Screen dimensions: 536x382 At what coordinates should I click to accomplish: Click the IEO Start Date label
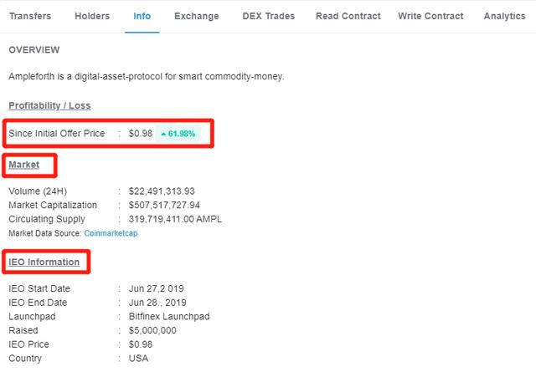coord(39,288)
